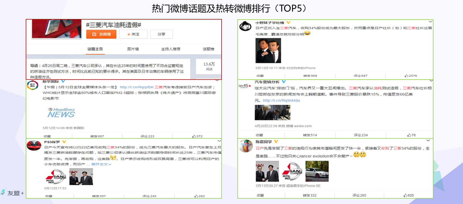Click the 新华国际 avatar icon
The width and height of the screenshot is (463, 204).
(x=32, y=85)
